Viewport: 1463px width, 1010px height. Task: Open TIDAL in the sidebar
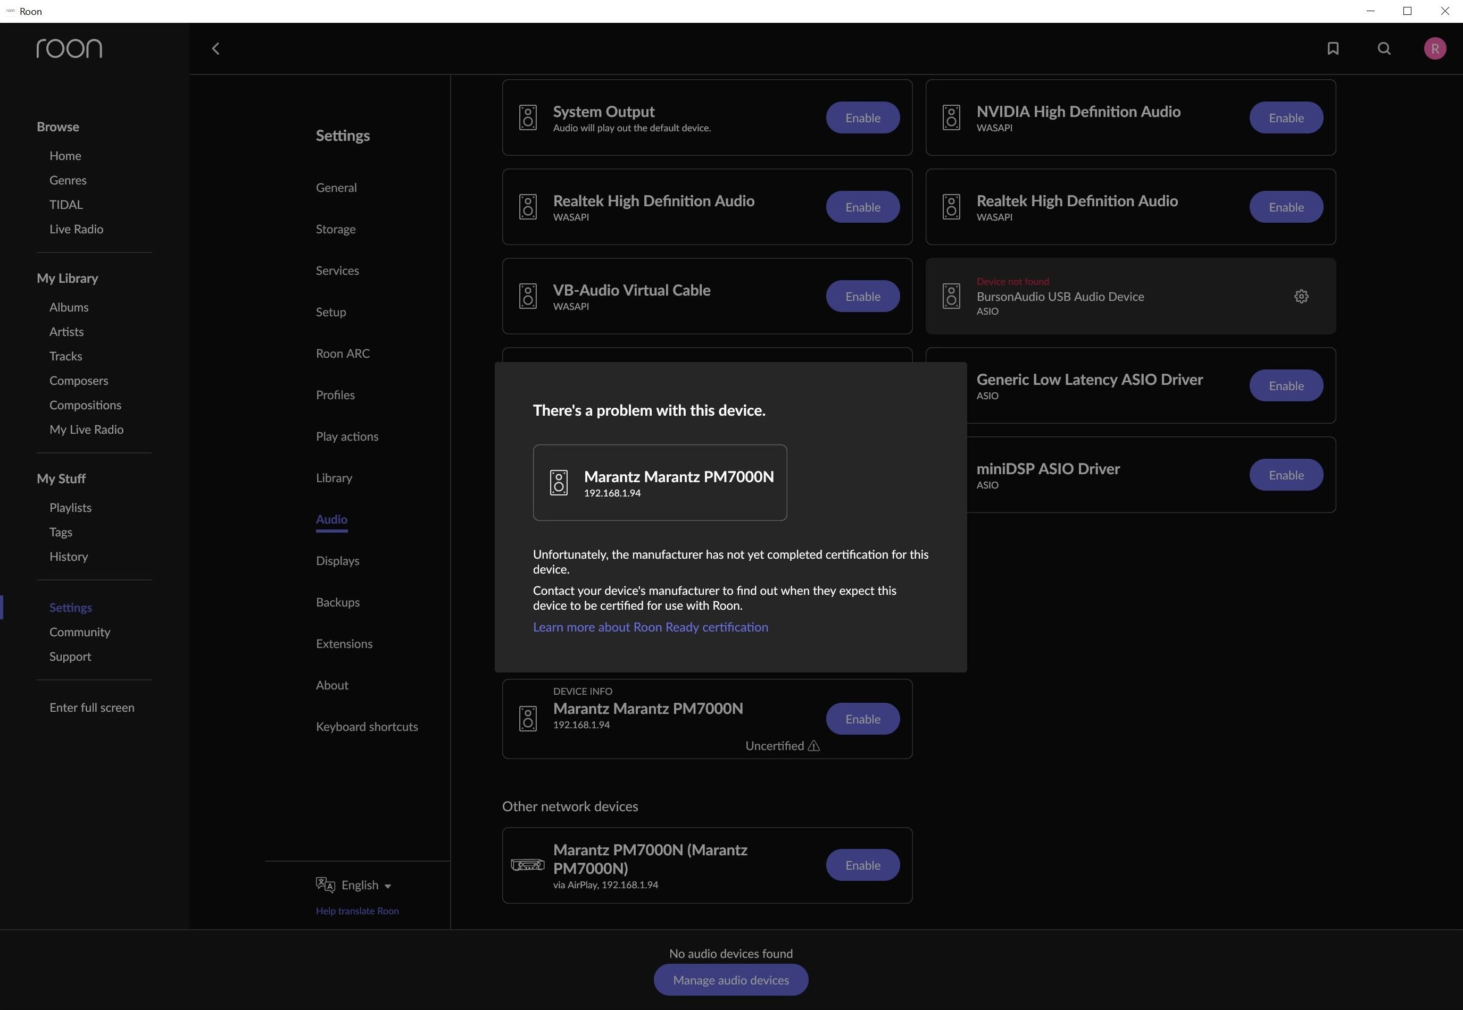pyautogui.click(x=66, y=205)
